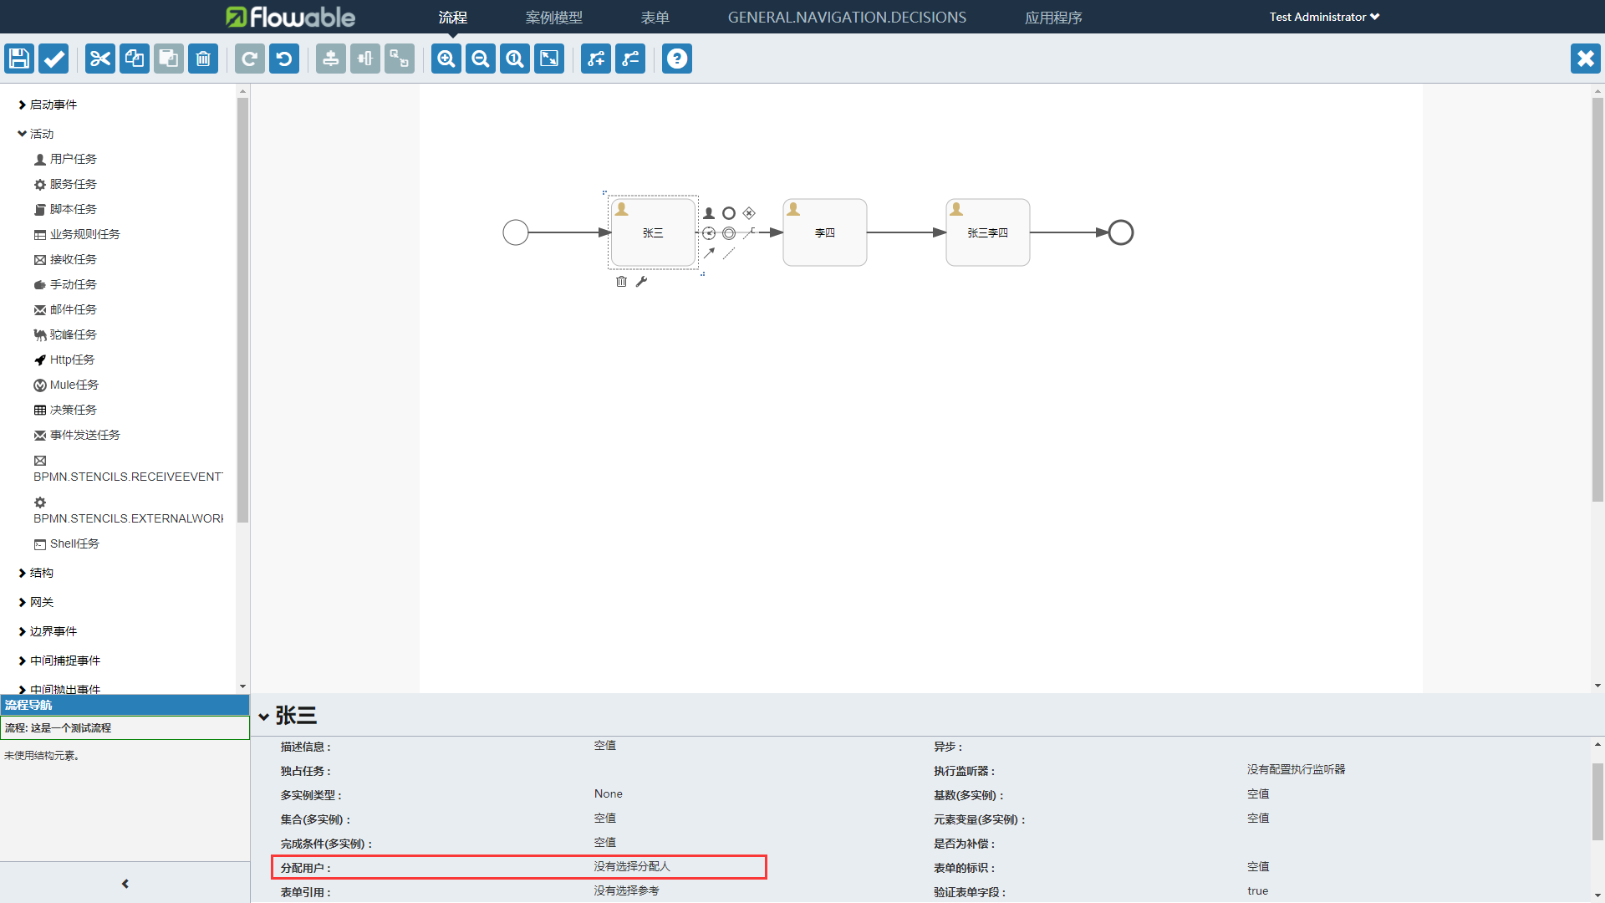The width and height of the screenshot is (1605, 903).
Task: Open the 案例模型 navigation tab
Action: [553, 18]
